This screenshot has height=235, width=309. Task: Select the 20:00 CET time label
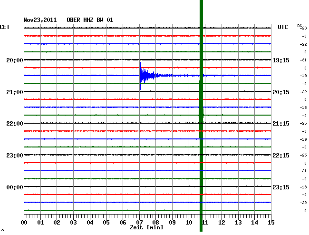coord(15,60)
